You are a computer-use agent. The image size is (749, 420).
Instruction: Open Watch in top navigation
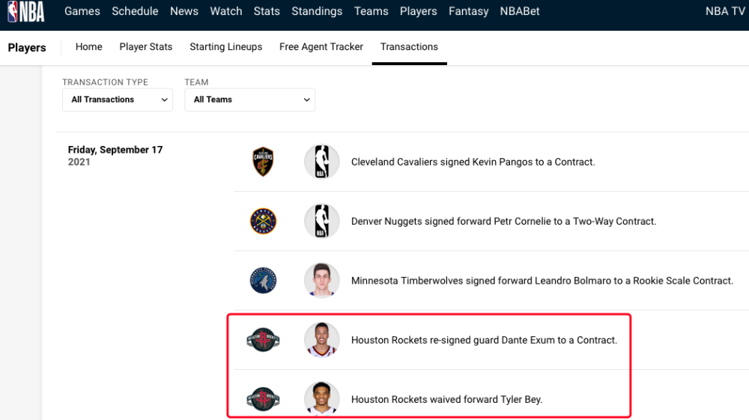tap(226, 11)
